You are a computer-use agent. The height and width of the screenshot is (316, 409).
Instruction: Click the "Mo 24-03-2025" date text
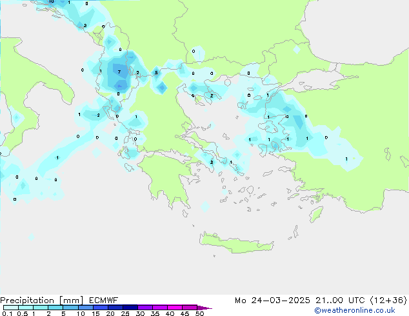point(272,301)
